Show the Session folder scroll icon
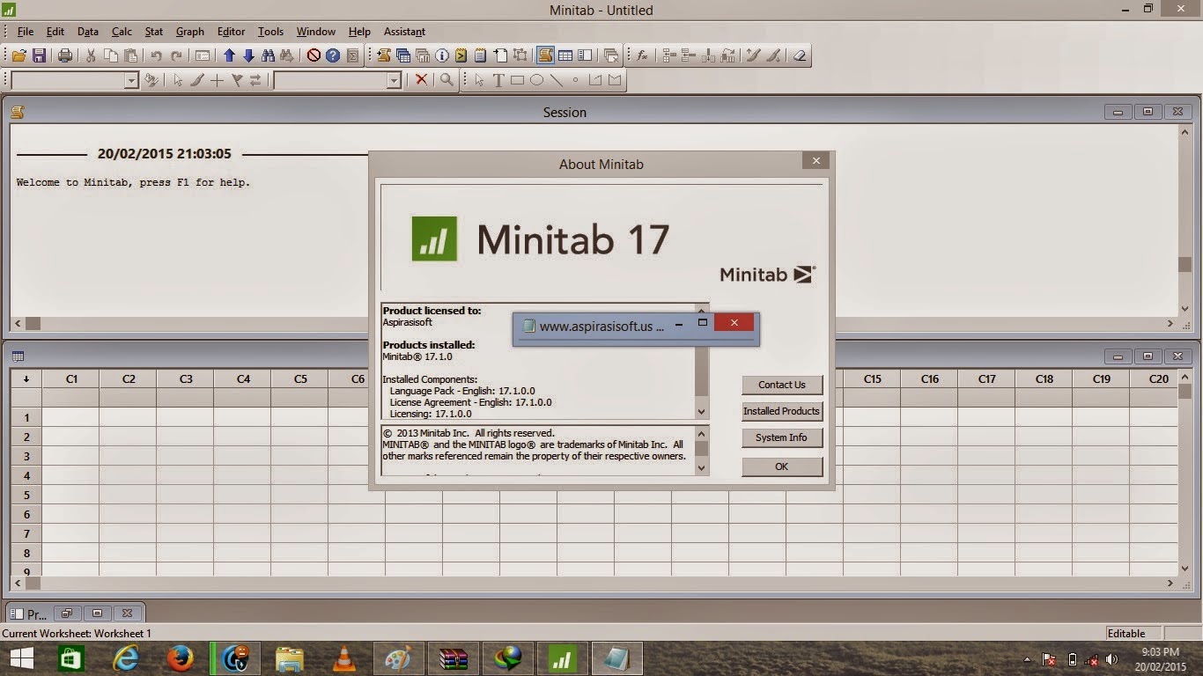 click(384, 55)
